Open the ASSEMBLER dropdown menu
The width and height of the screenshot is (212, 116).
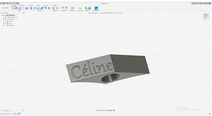55,10
